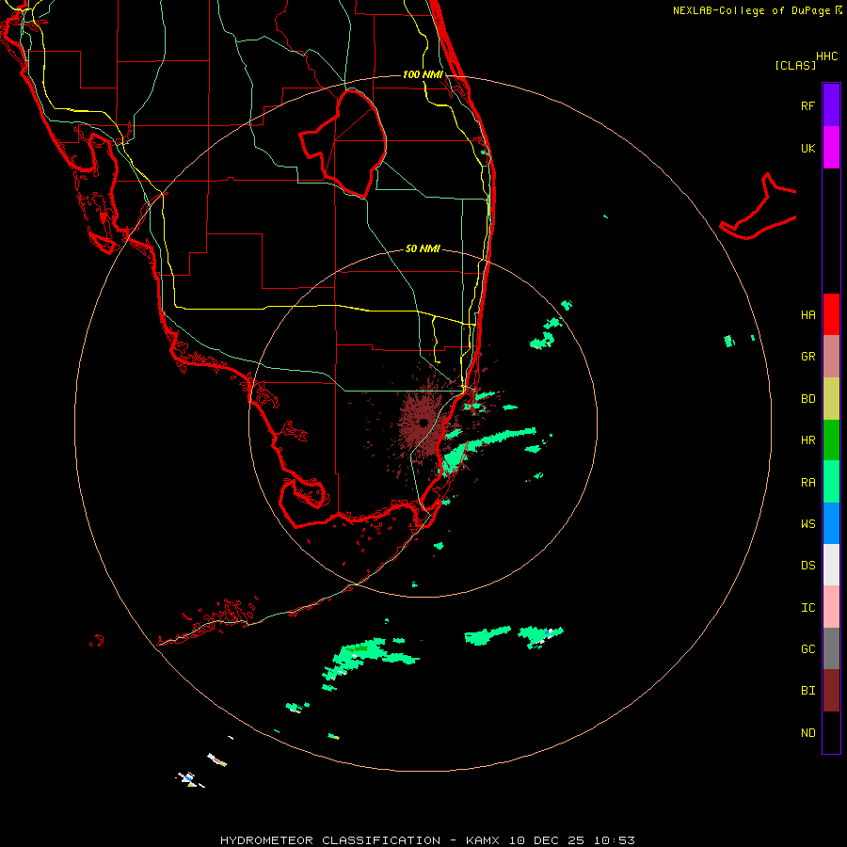Select the BD yellow legend swatch
The height and width of the screenshot is (847, 847).
[831, 399]
